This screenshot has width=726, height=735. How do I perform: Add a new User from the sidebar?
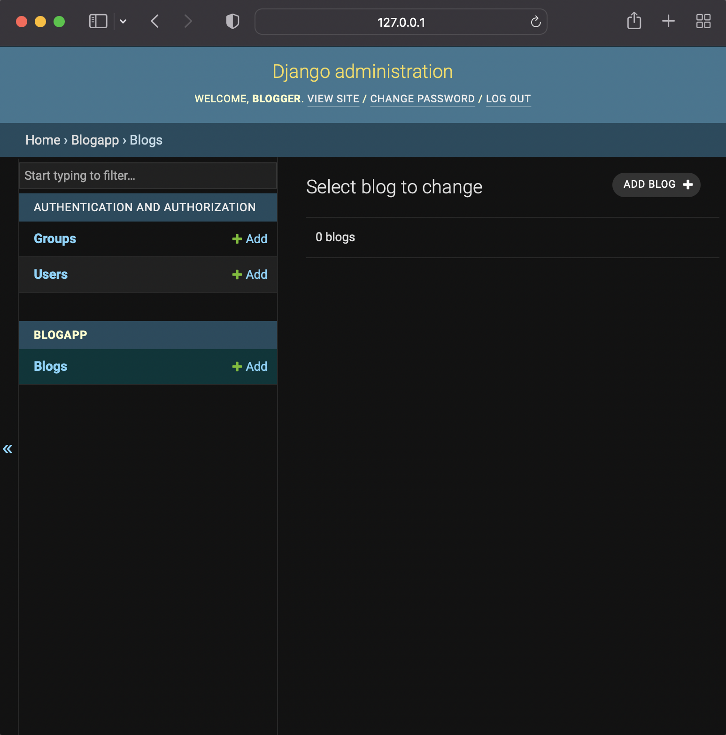pyautogui.click(x=250, y=274)
